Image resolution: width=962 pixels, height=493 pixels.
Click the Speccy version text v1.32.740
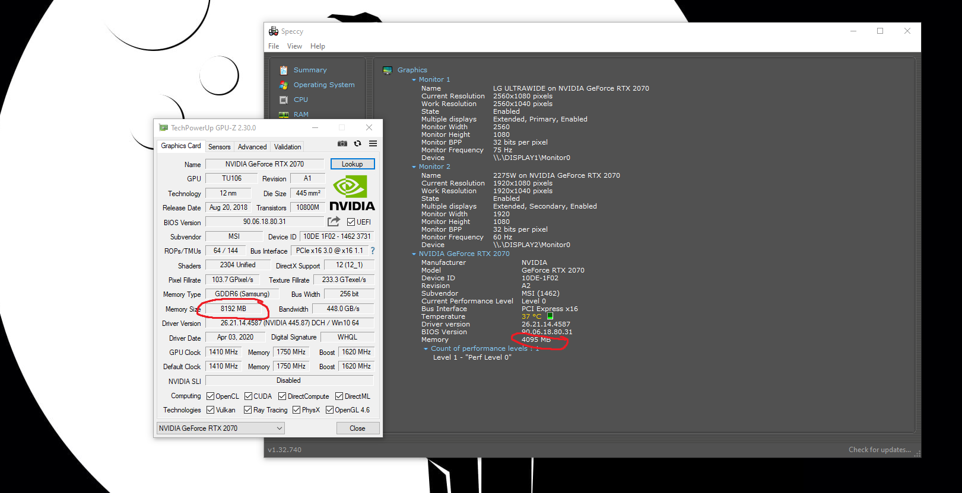[284, 450]
